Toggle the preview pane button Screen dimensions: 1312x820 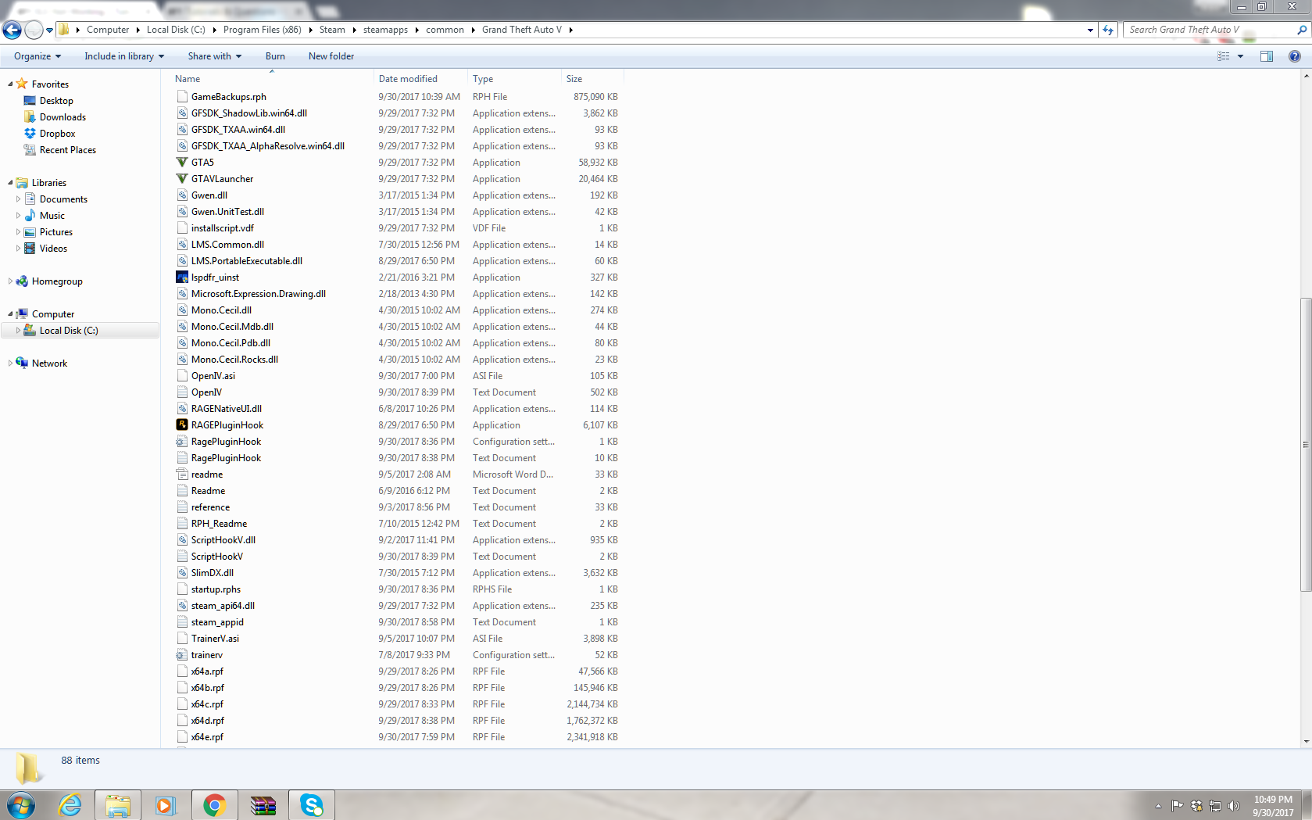tap(1267, 56)
